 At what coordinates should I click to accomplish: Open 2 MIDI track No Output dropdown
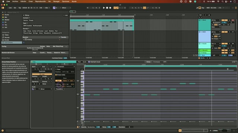216,39
